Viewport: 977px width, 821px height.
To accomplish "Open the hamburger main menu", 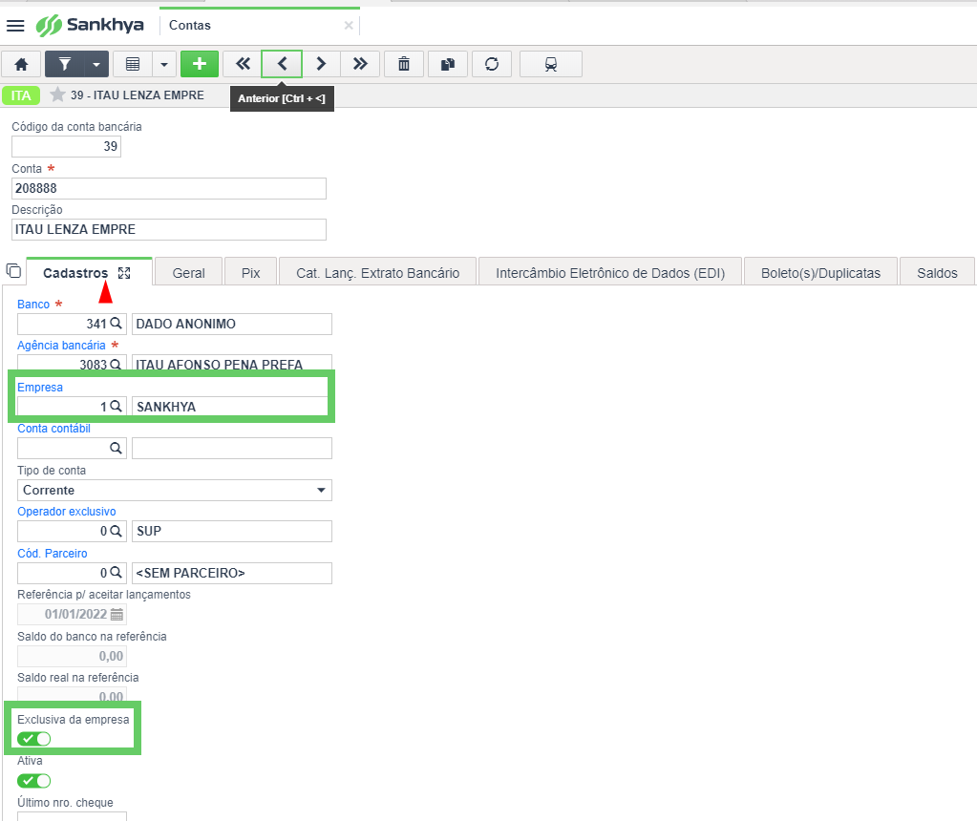I will (15, 26).
